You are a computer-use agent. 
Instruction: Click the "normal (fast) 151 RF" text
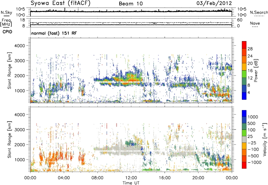[54, 33]
